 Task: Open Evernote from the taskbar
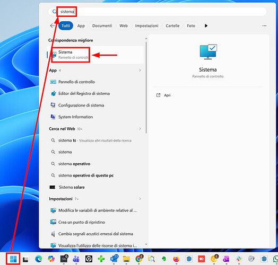coord(164,259)
